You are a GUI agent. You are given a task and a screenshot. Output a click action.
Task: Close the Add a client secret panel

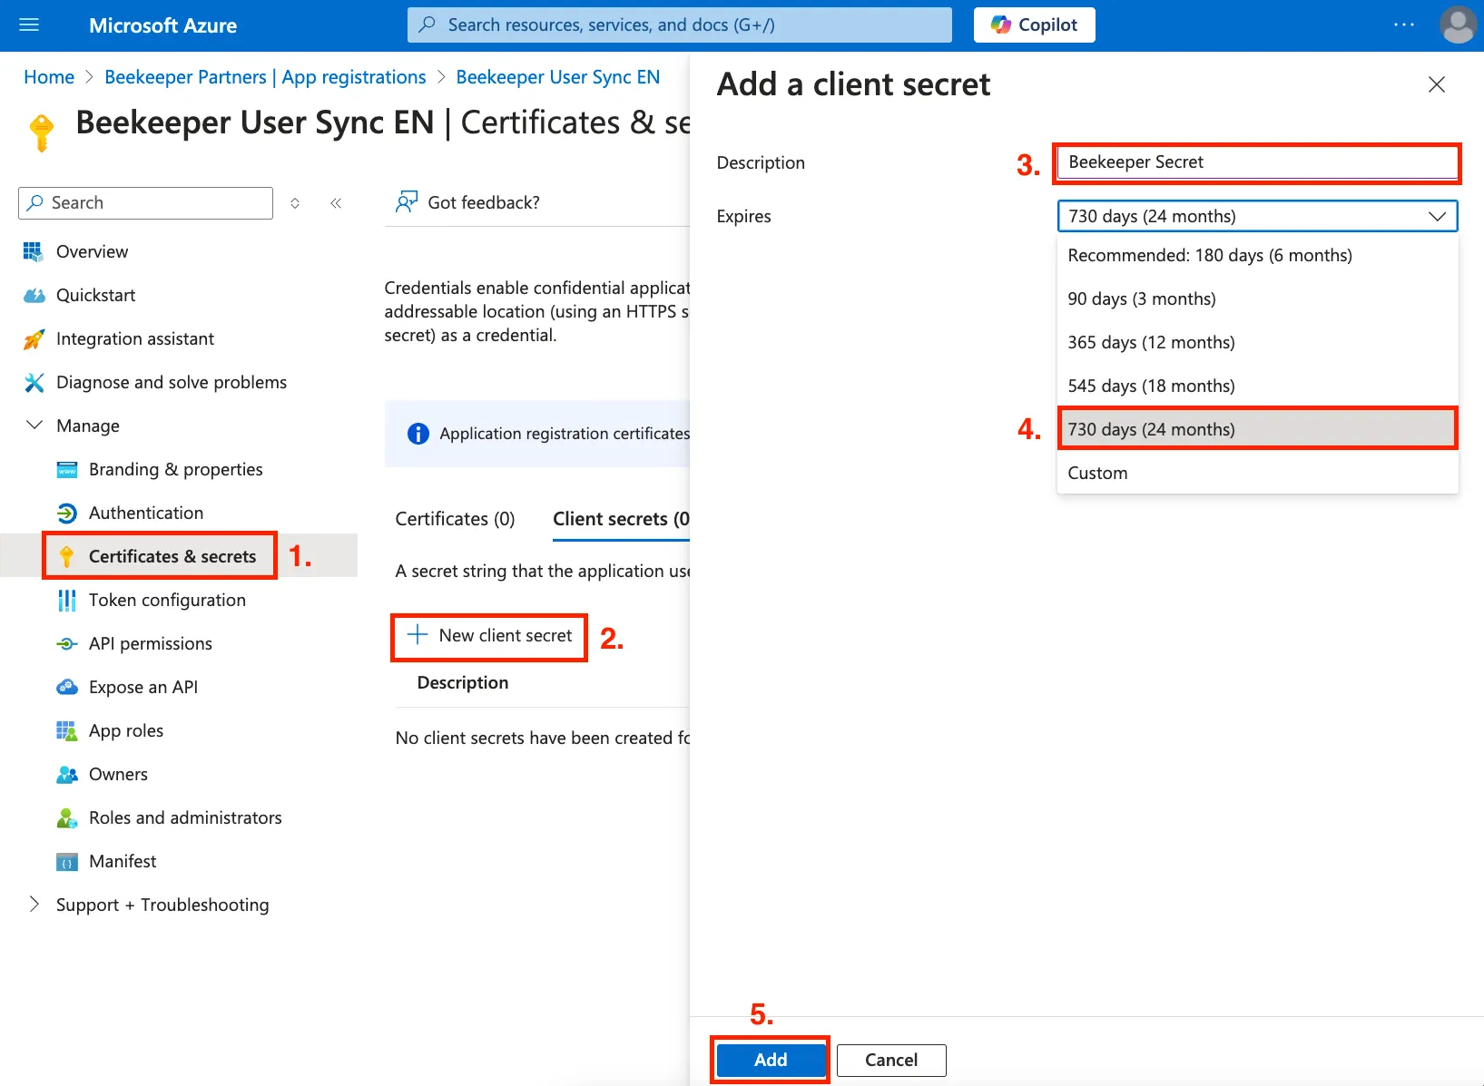(1437, 84)
